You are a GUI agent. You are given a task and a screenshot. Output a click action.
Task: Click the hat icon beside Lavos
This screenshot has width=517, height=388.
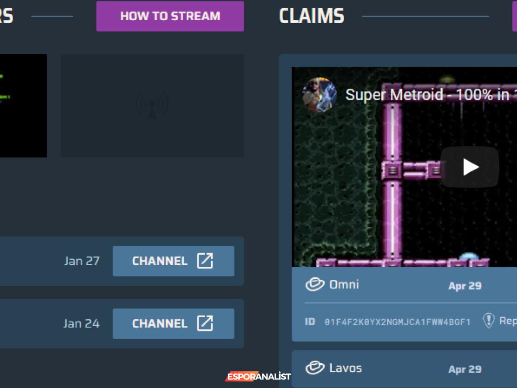point(315,368)
